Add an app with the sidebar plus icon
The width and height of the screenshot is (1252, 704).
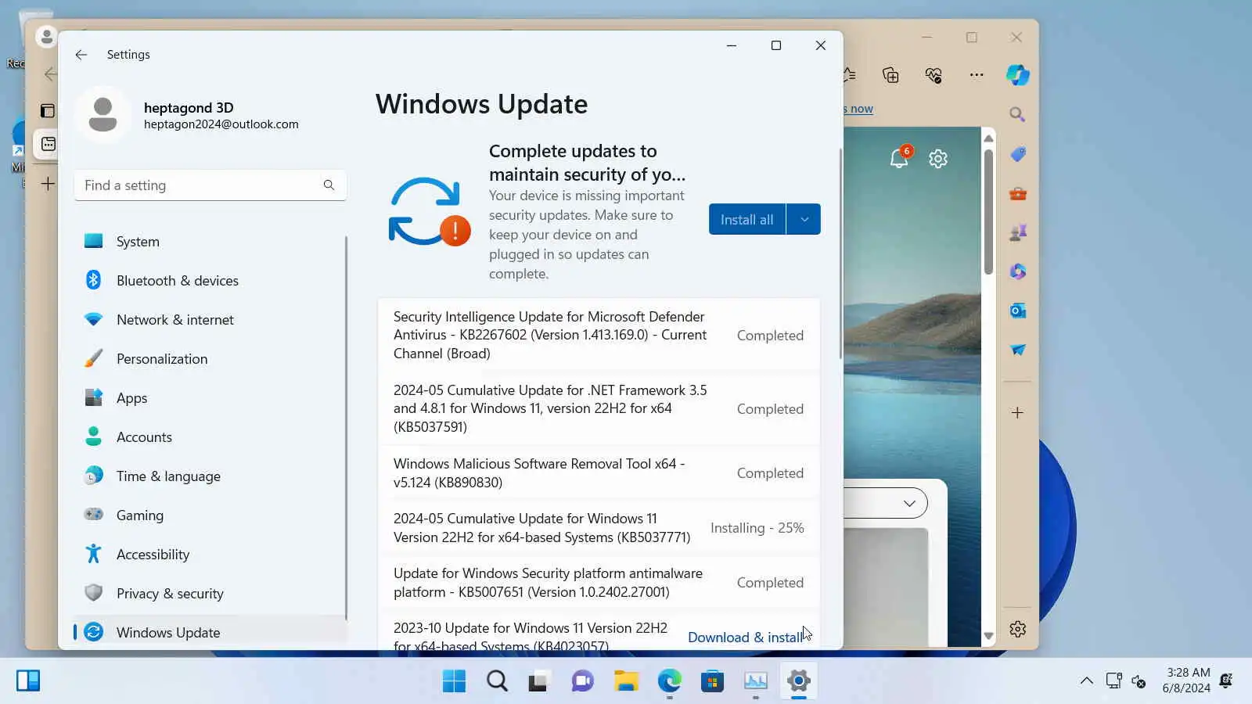coord(1017,412)
